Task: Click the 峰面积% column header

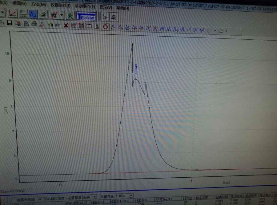Action: 141,200
